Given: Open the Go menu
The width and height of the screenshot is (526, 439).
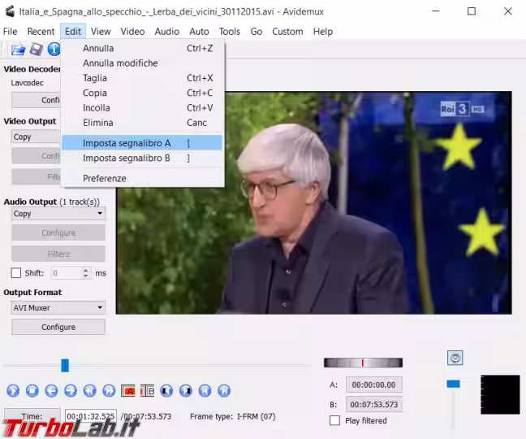Looking at the screenshot, I should (257, 32).
